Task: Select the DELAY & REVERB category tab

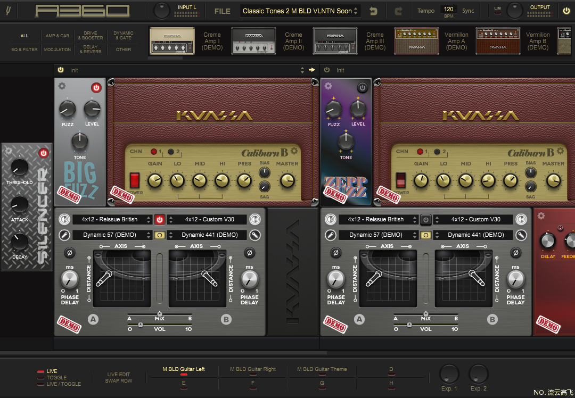Action: coord(90,49)
